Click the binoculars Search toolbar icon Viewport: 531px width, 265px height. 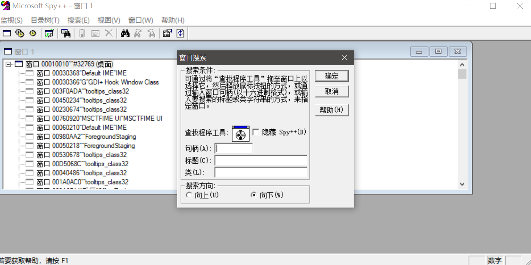[x=125, y=34]
